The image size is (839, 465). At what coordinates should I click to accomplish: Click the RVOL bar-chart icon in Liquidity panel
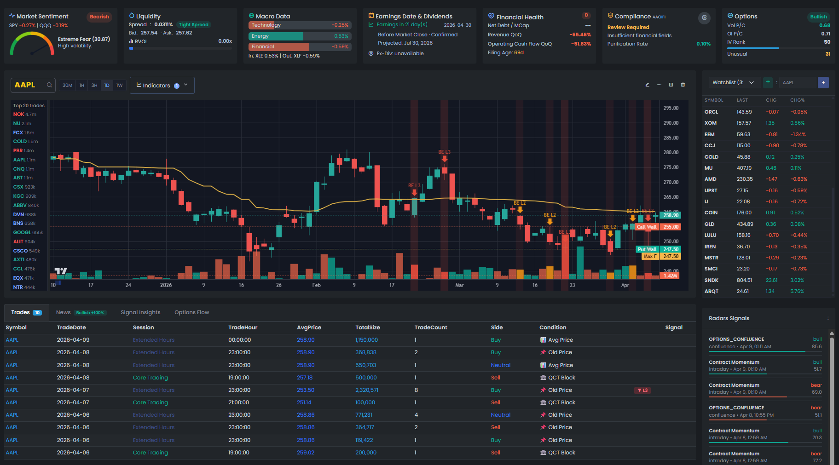coord(131,41)
